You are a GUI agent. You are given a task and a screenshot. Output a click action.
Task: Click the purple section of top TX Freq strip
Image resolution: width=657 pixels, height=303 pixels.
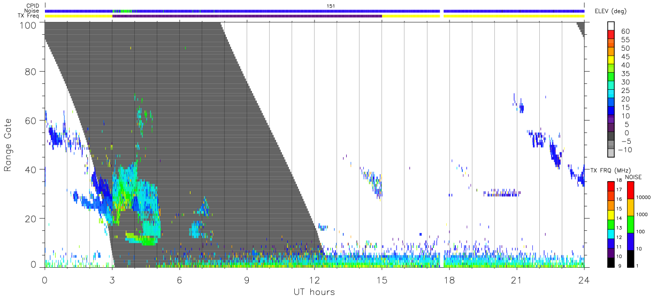[247, 16]
